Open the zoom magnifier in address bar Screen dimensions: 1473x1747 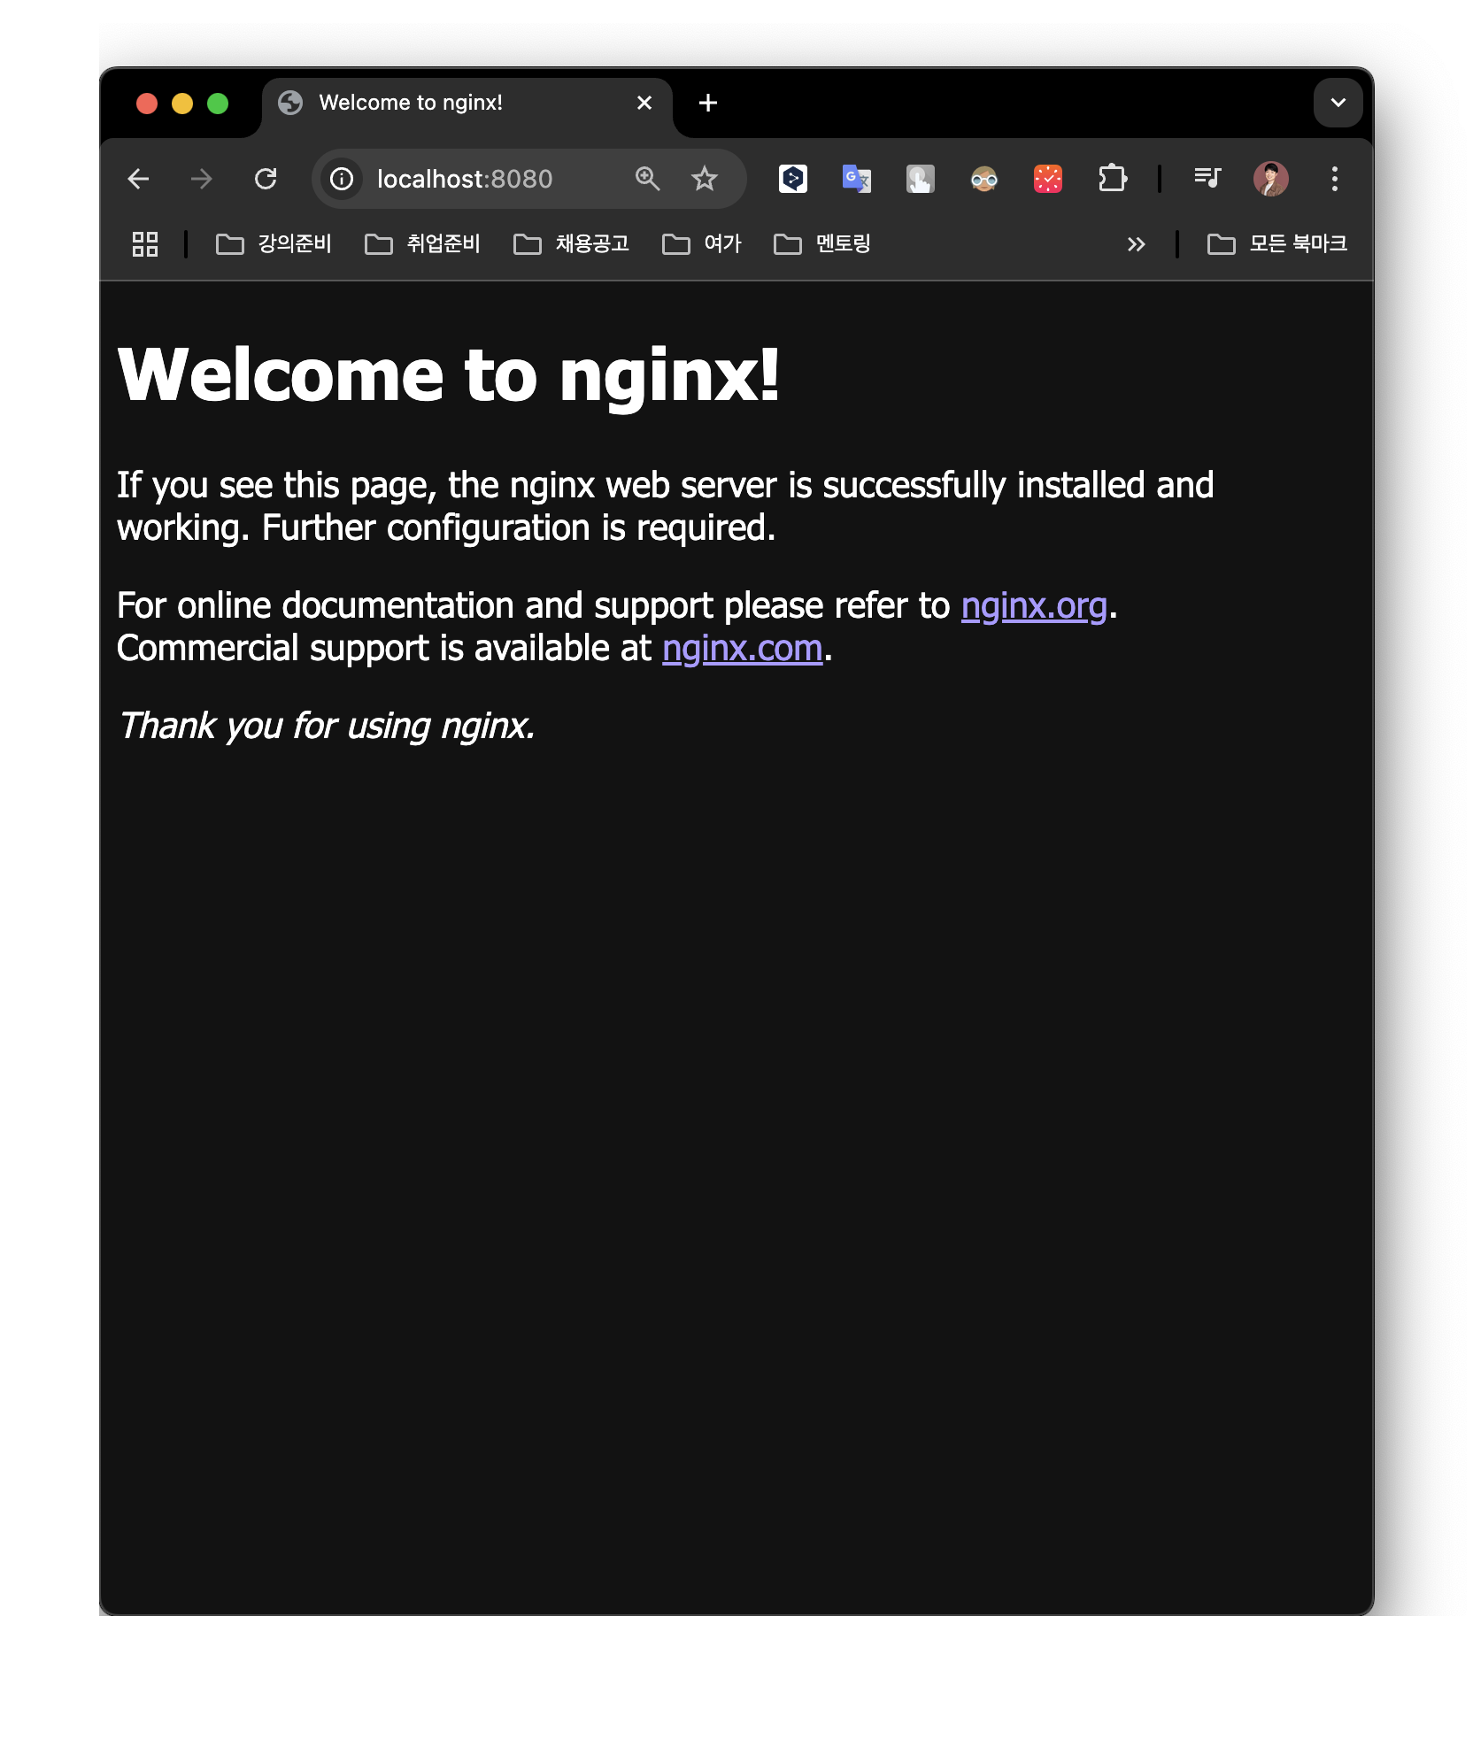click(648, 180)
